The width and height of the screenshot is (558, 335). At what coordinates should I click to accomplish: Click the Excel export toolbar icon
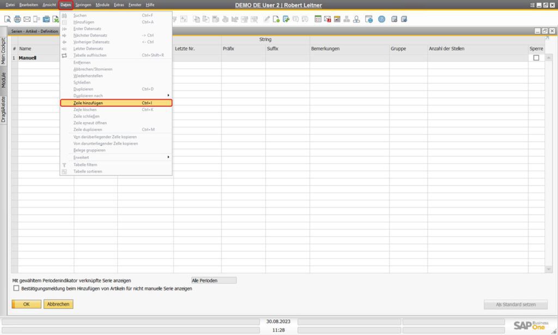tap(55, 19)
